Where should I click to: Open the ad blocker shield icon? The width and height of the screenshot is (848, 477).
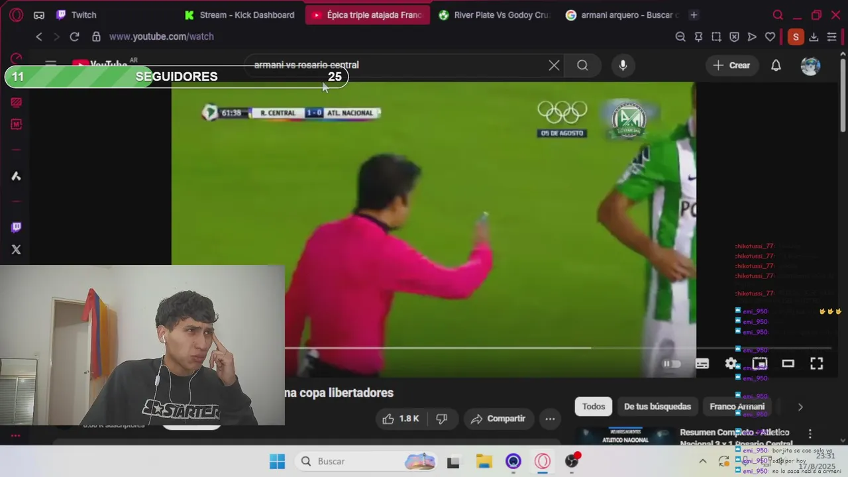[734, 36]
